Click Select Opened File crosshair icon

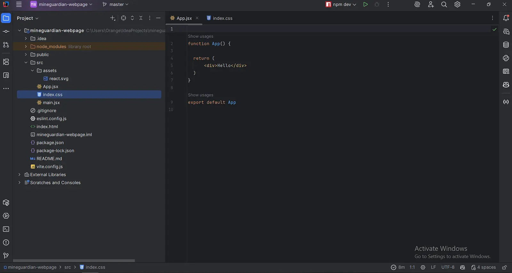(124, 18)
